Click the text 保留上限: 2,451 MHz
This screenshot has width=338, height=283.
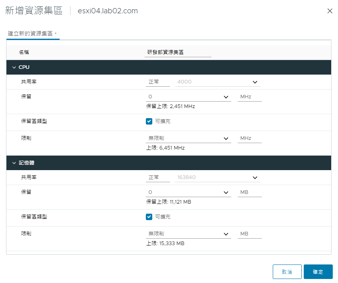170,106
